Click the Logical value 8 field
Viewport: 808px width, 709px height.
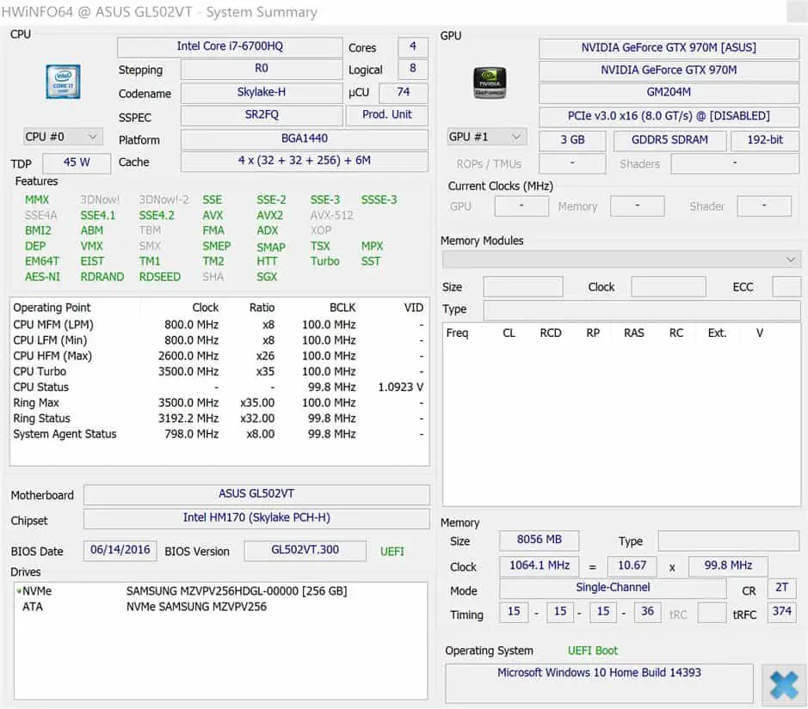[413, 69]
